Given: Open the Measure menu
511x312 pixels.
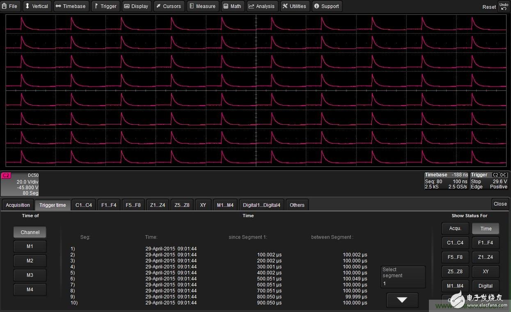Looking at the screenshot, I should click(202, 6).
